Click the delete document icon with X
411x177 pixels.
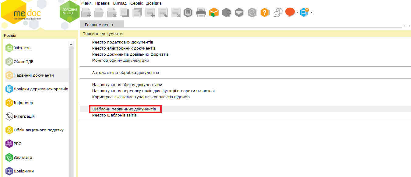112,12
